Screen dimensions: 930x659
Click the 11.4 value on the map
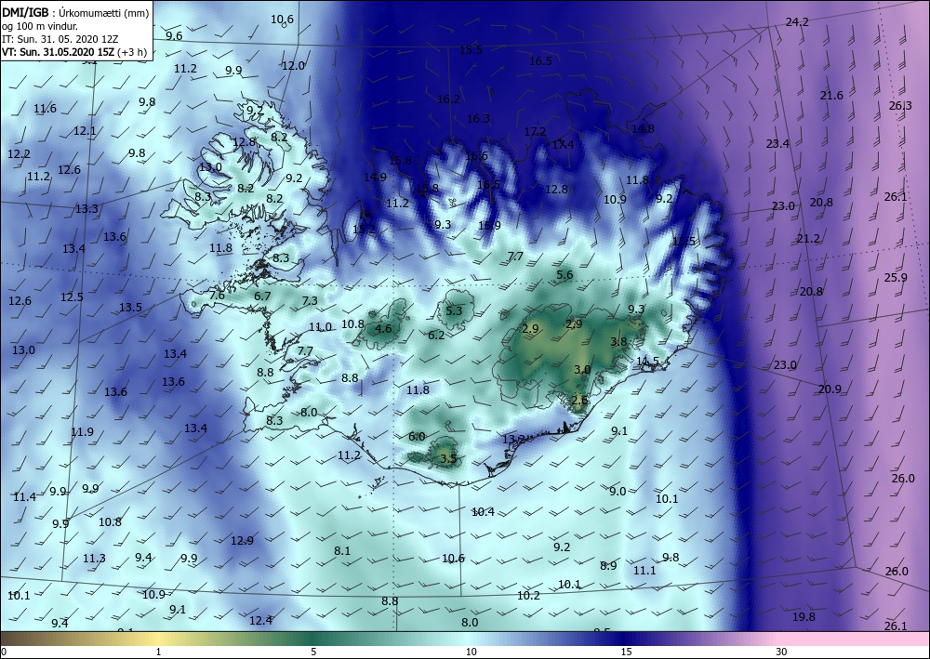pyautogui.click(x=24, y=496)
